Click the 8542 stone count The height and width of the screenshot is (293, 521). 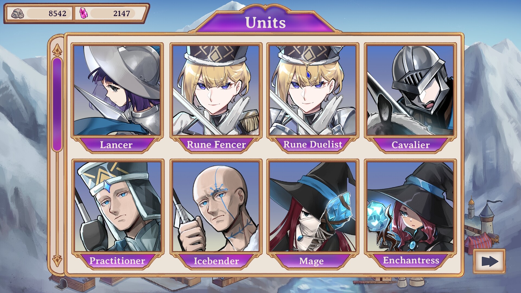tap(57, 13)
